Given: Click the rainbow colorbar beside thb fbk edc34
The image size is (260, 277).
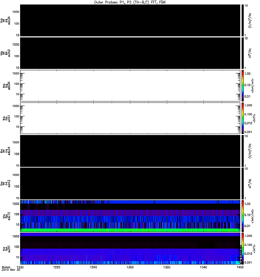Looking at the screenshot, I should (x=243, y=86).
